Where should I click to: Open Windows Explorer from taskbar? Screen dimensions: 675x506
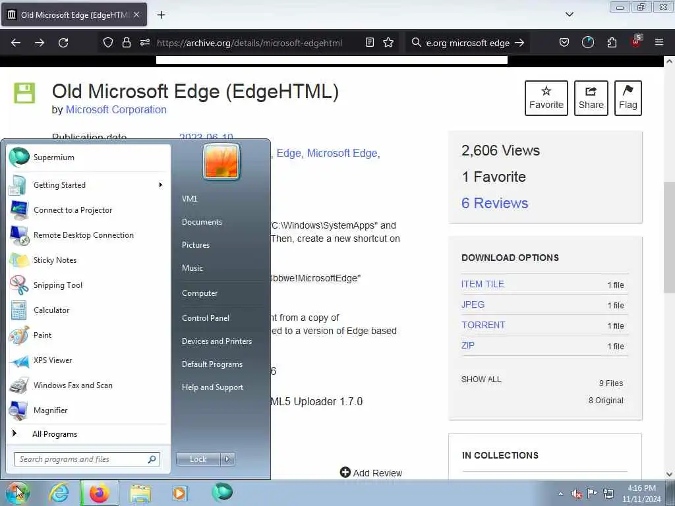coord(140,493)
